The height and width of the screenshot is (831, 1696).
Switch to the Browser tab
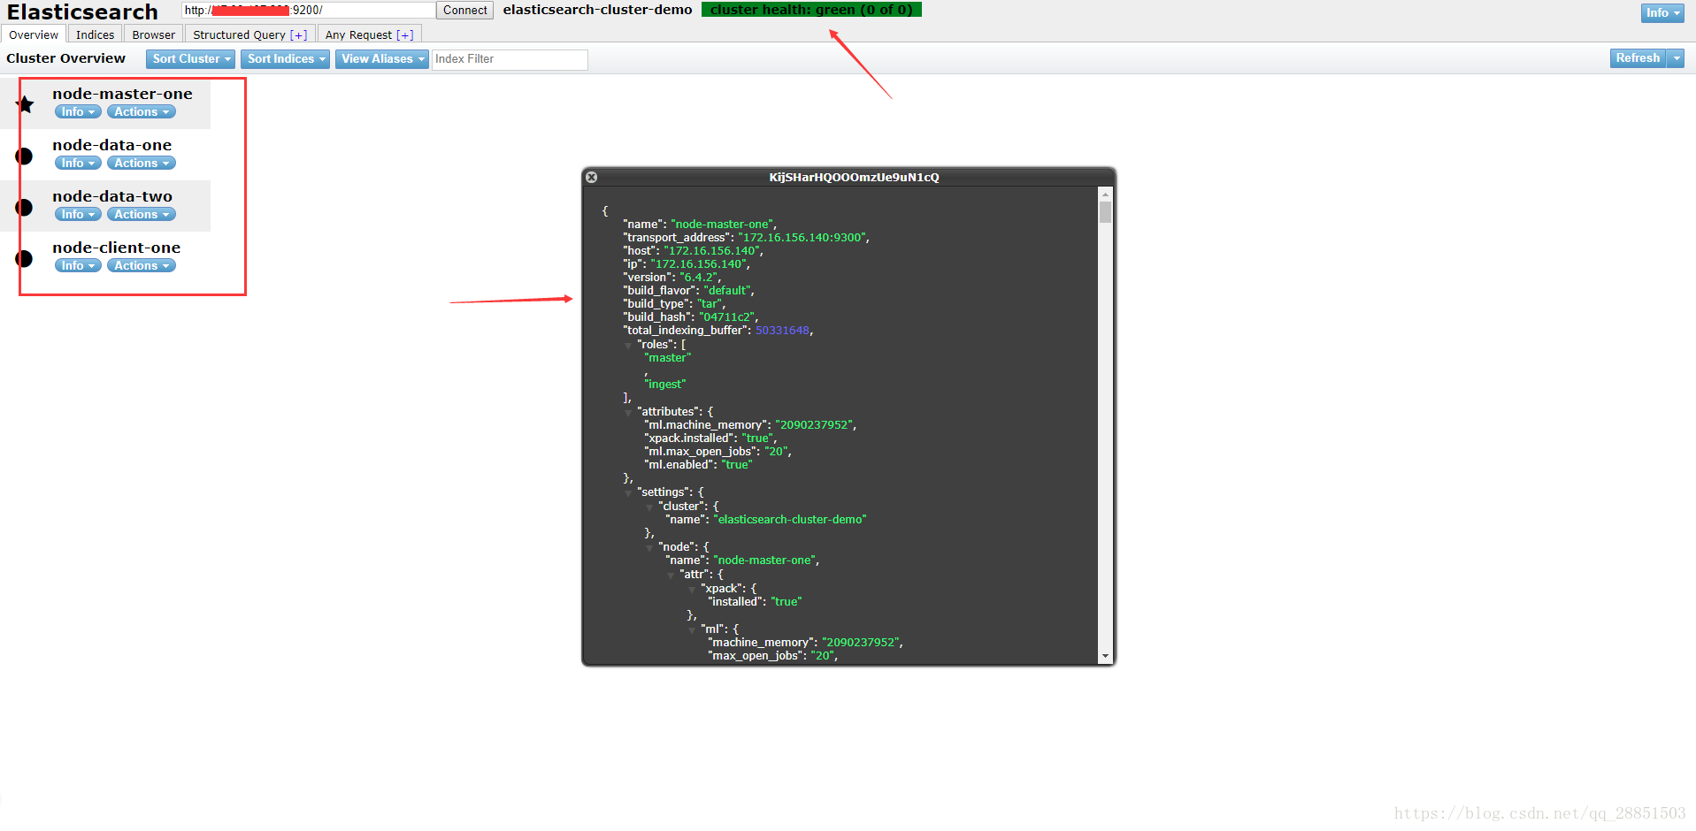(154, 34)
